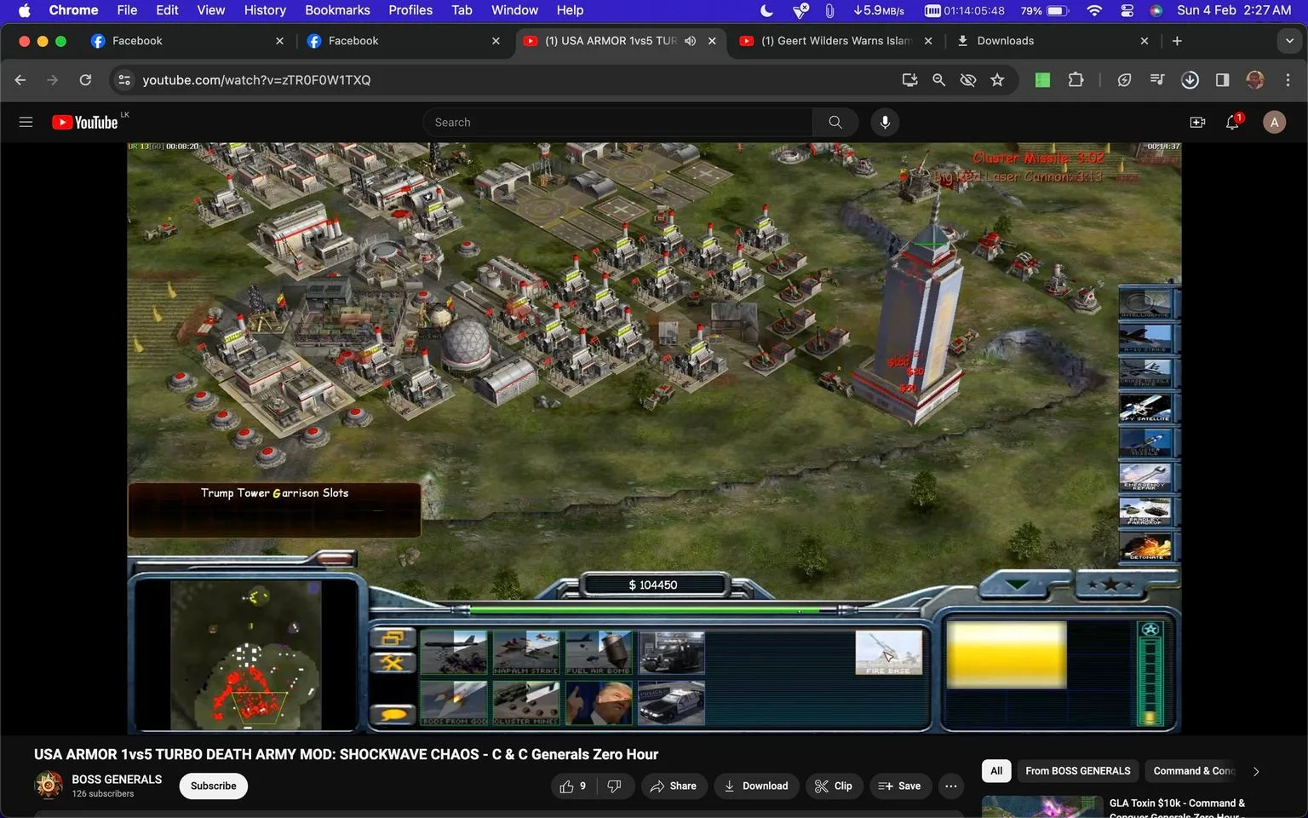Mute the audio on the USA ARMOR tab

tap(690, 41)
